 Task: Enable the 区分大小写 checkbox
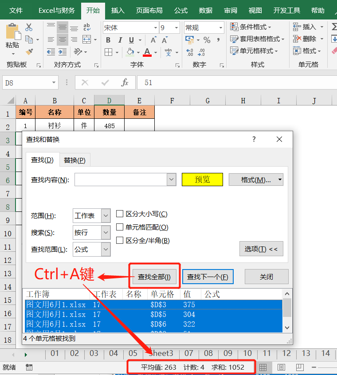(120, 214)
